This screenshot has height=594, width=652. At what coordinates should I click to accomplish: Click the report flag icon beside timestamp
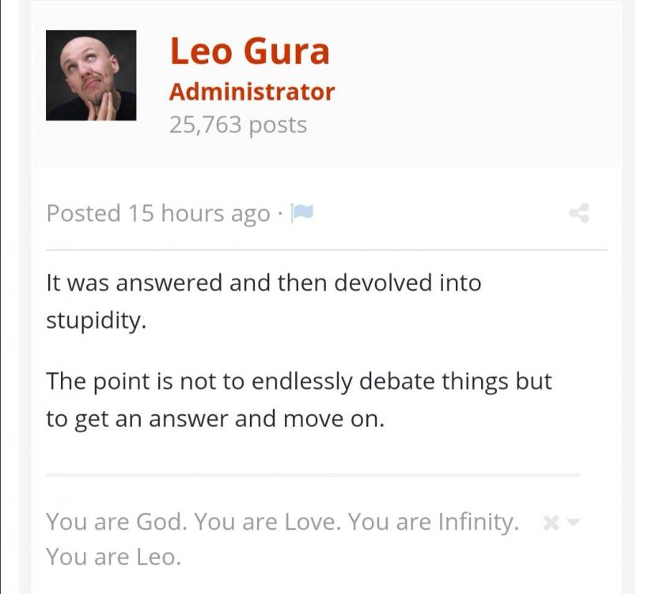click(303, 212)
